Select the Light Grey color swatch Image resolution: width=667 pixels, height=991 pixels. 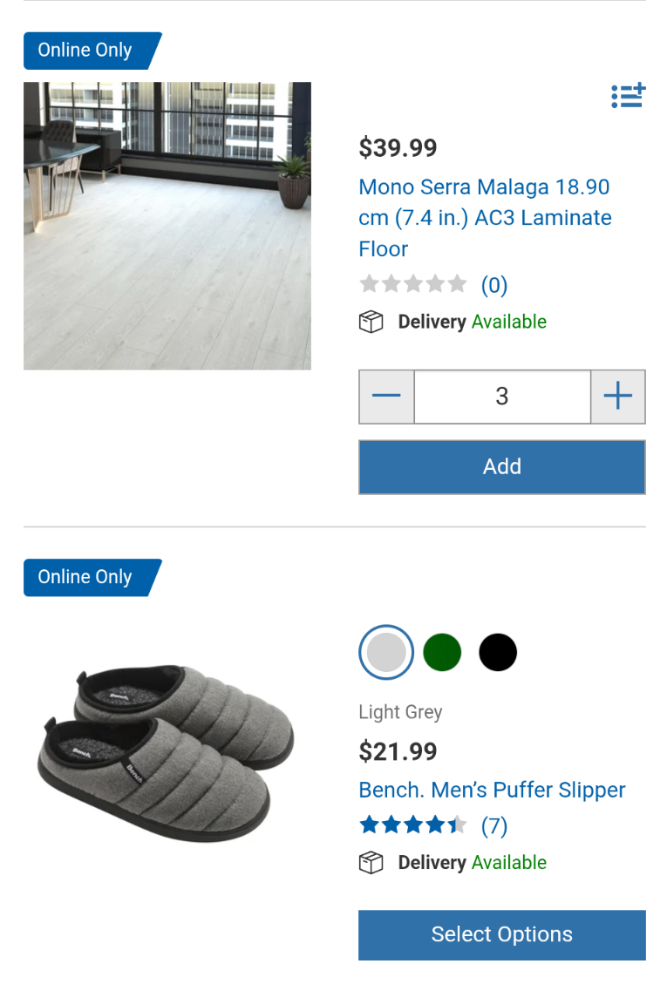click(386, 652)
